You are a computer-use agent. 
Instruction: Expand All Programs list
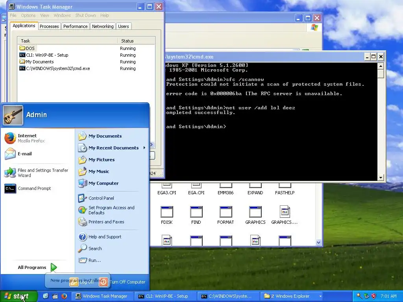(x=37, y=267)
